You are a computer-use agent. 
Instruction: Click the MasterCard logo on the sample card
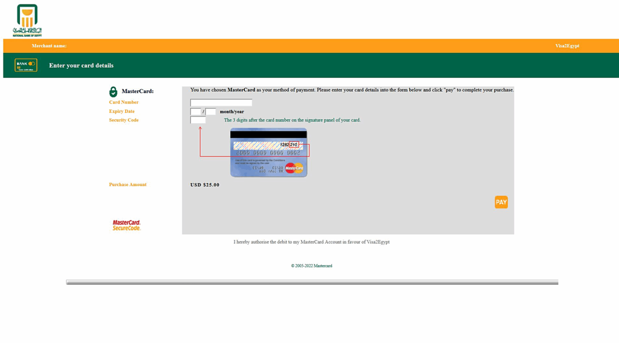tap(294, 168)
